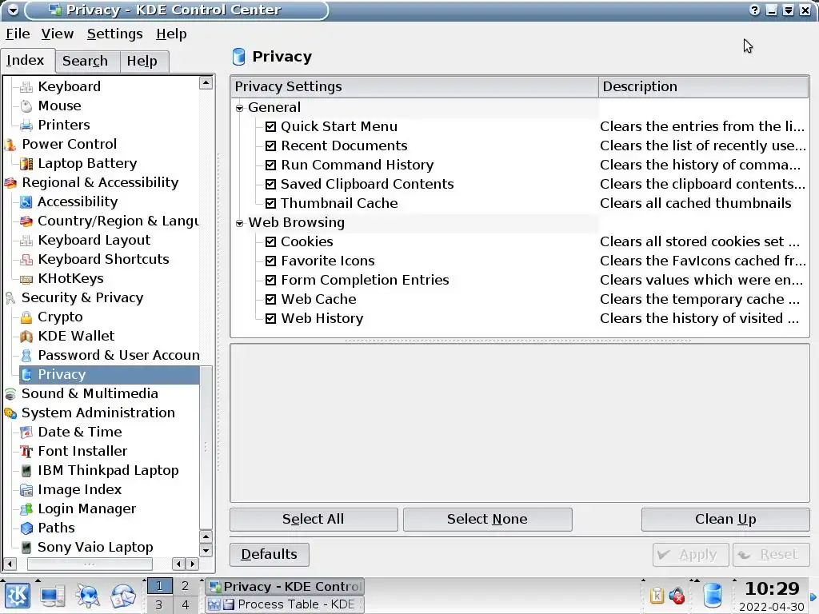Click the Printers icon in the index tree
819x614 pixels.
click(26, 126)
